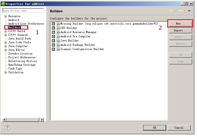The width and height of the screenshot is (197, 136).
Task: Click the back navigation arrow icon
Action: [171, 11]
